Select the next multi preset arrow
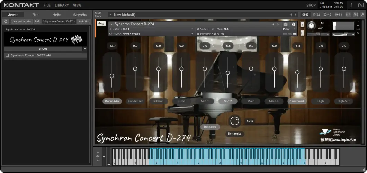The width and height of the screenshot is (367, 173). pos(296,15)
